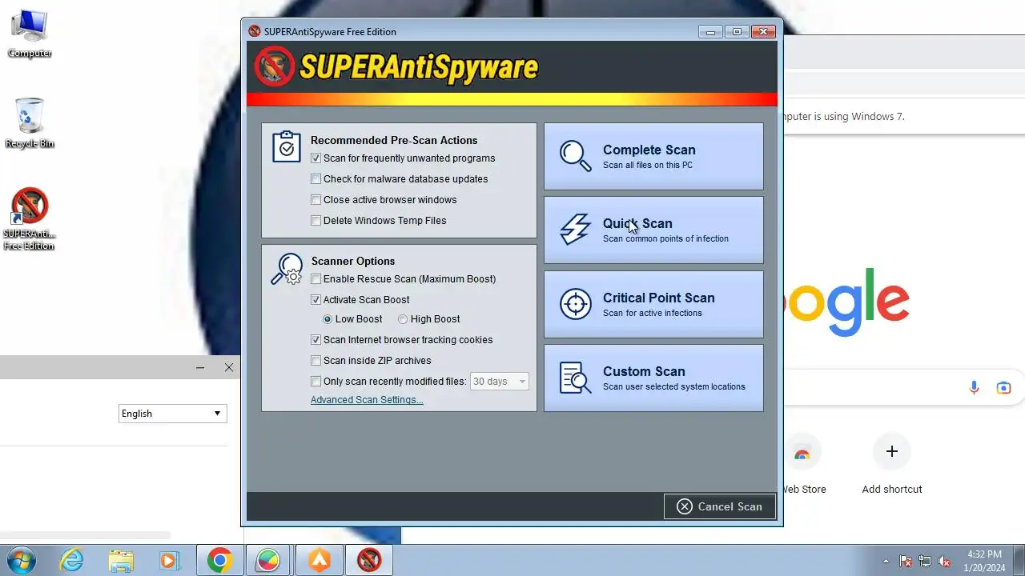Click the Complete Scan magnifier icon
The image size is (1025, 576).
pyautogui.click(x=575, y=156)
